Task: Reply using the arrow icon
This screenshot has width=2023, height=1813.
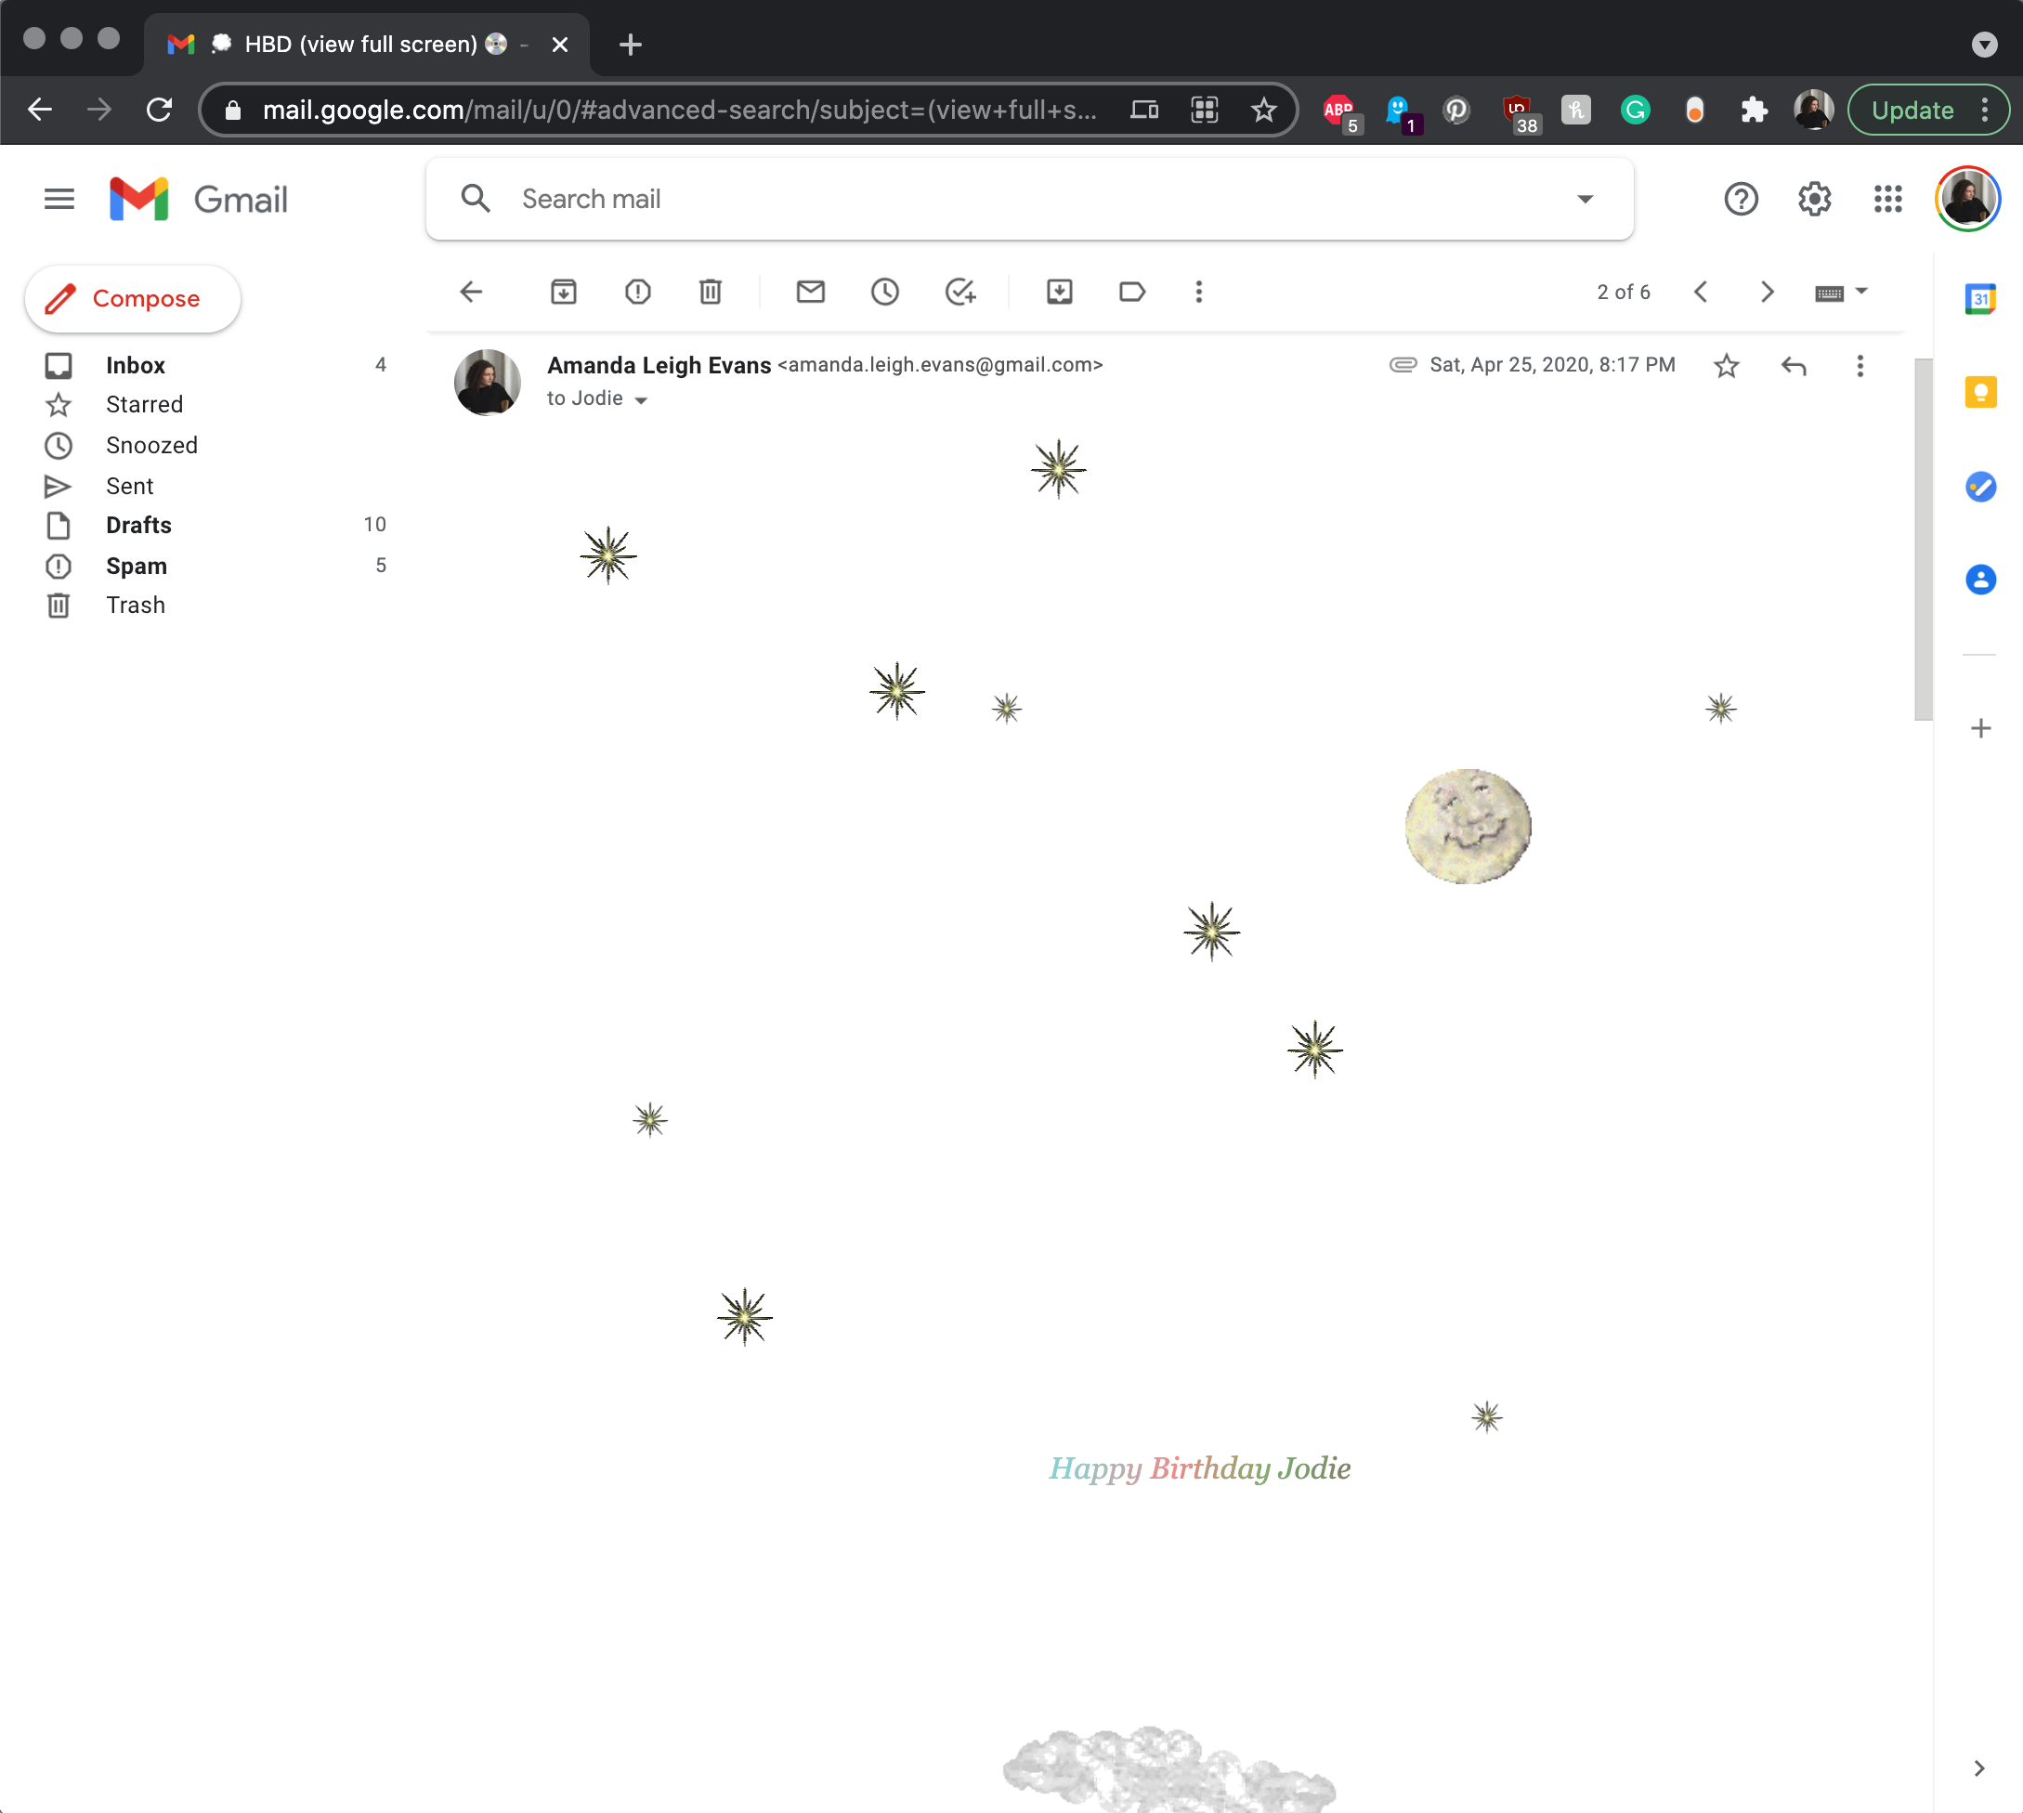Action: click(x=1794, y=366)
